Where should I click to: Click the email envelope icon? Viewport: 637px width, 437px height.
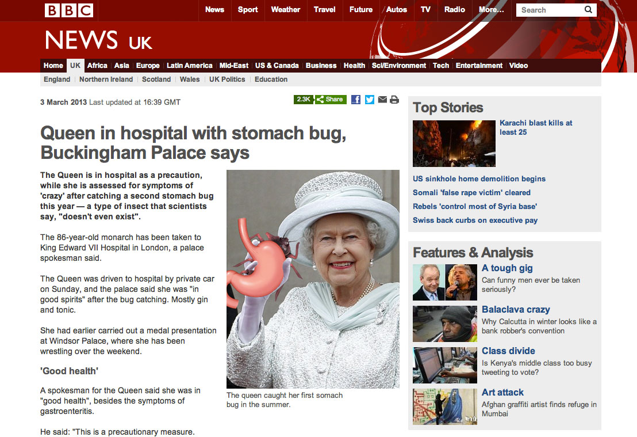[x=382, y=99]
